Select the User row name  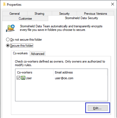click(x=29, y=78)
